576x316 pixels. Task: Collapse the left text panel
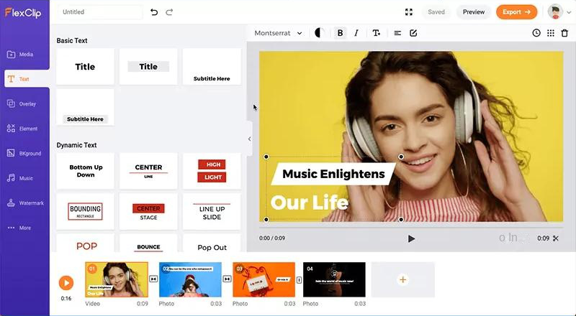pyautogui.click(x=250, y=139)
